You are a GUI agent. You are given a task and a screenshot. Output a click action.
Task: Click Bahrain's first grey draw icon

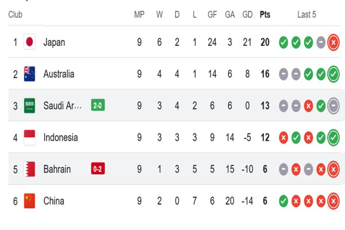[283, 169]
